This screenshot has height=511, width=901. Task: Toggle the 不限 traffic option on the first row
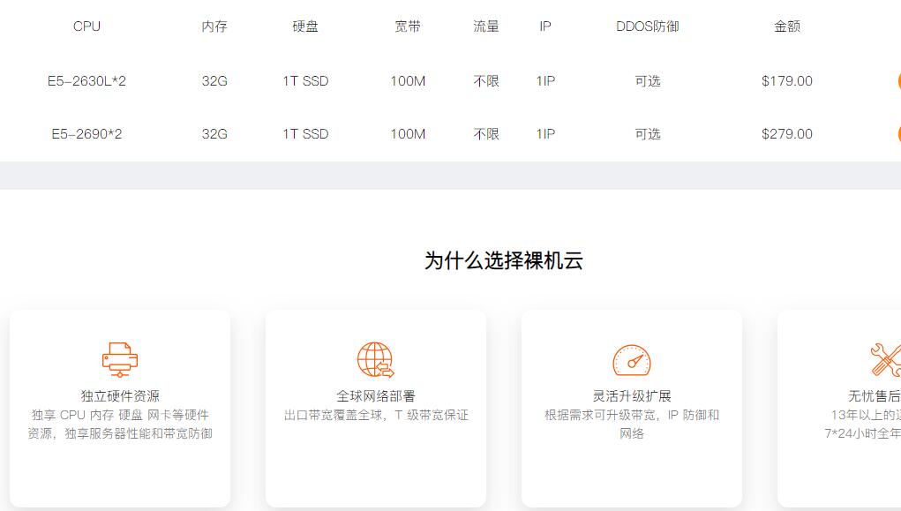point(486,80)
